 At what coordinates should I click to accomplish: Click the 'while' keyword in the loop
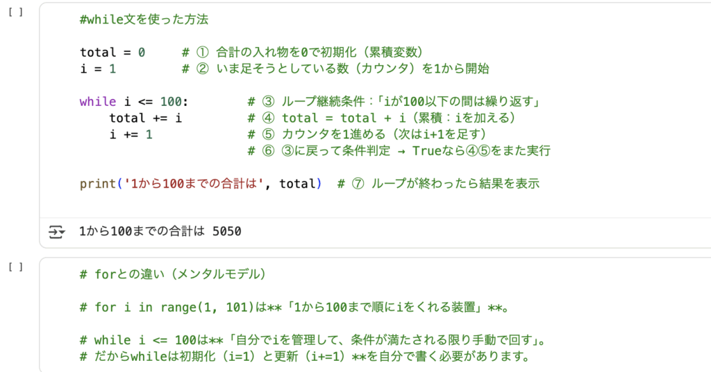(98, 102)
